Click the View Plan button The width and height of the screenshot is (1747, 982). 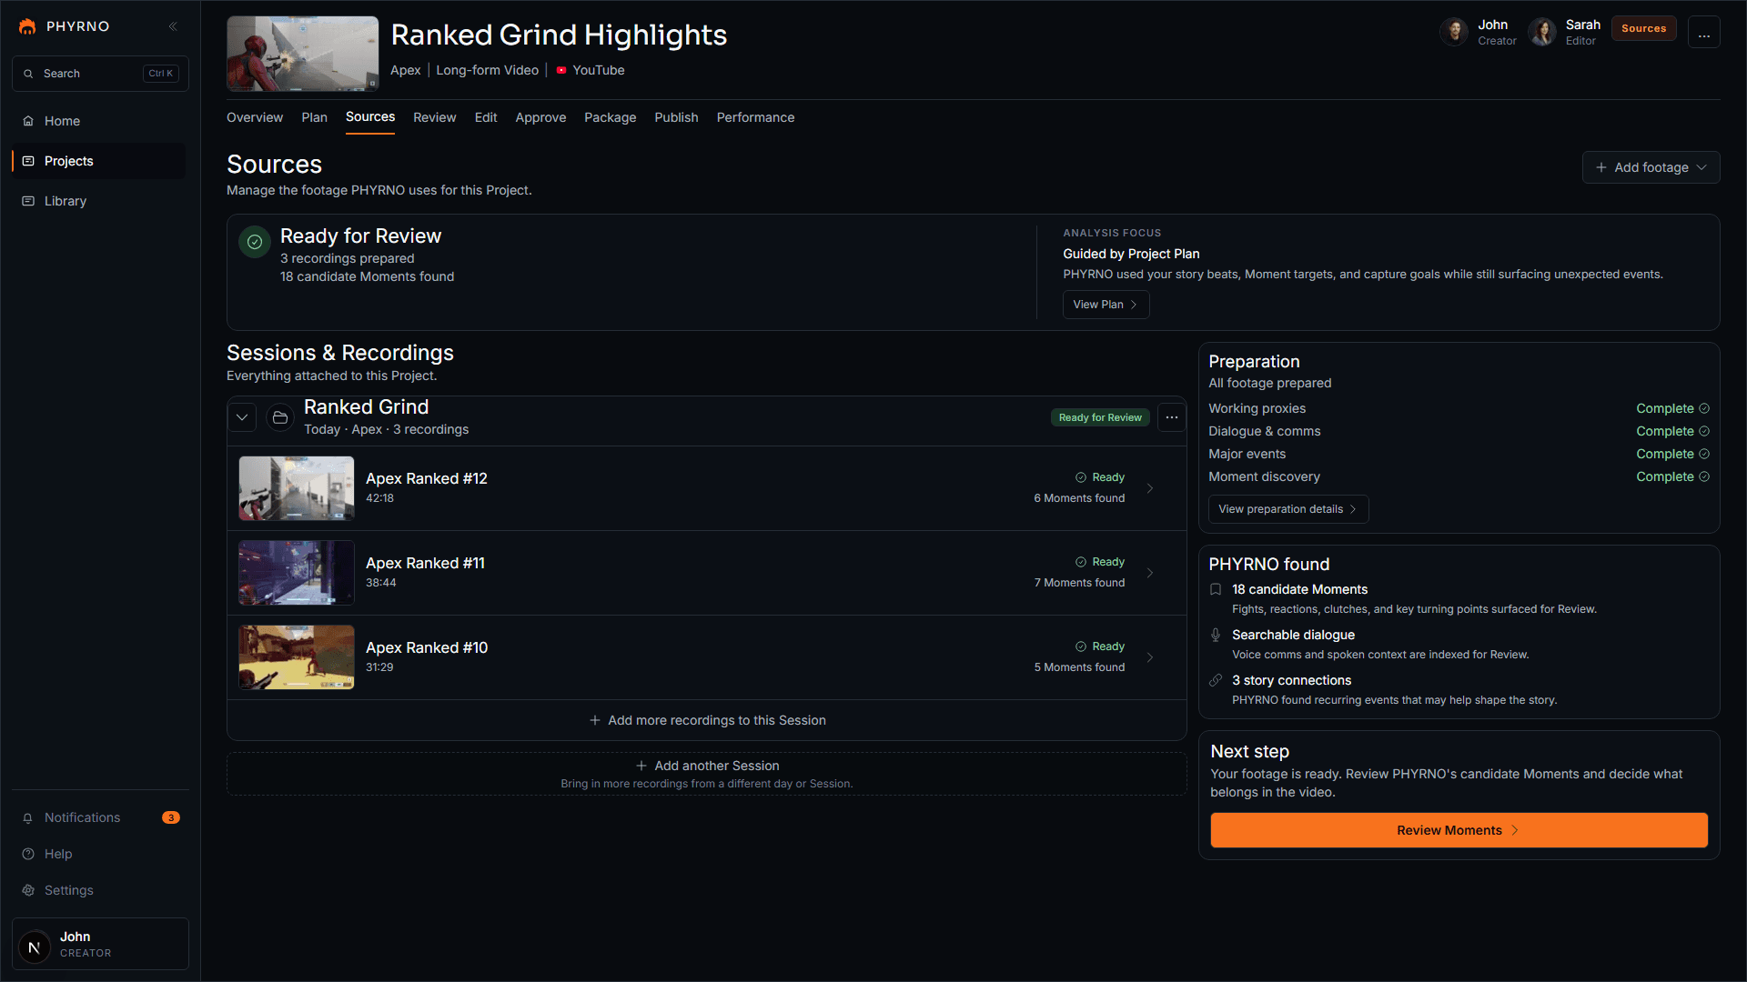(1106, 305)
